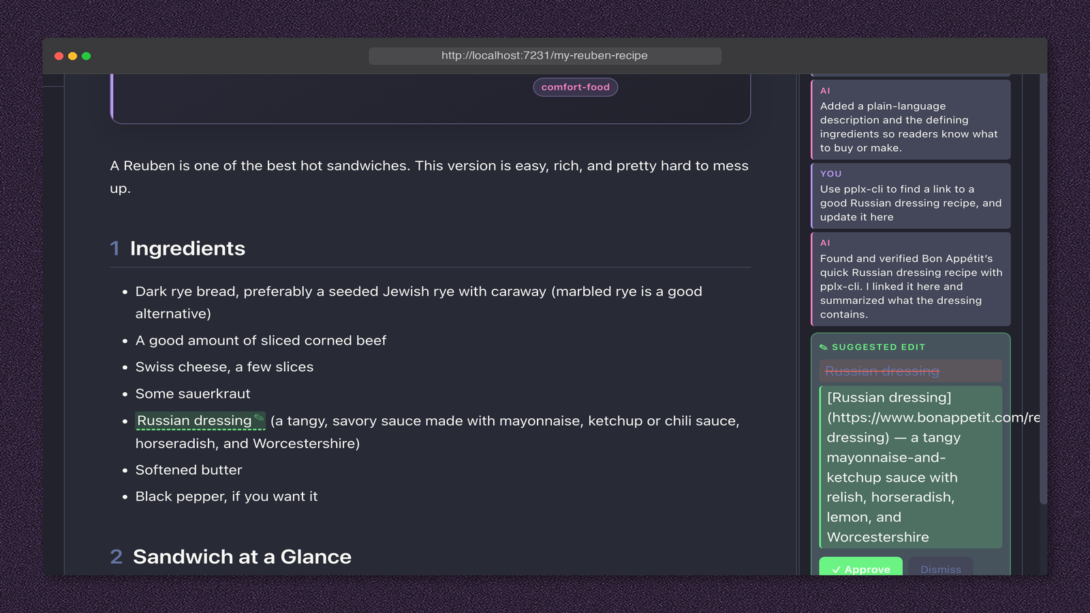1090x613 pixels.
Task: Click the intro paragraph 'A Reuben is one of'
Action: coord(429,177)
